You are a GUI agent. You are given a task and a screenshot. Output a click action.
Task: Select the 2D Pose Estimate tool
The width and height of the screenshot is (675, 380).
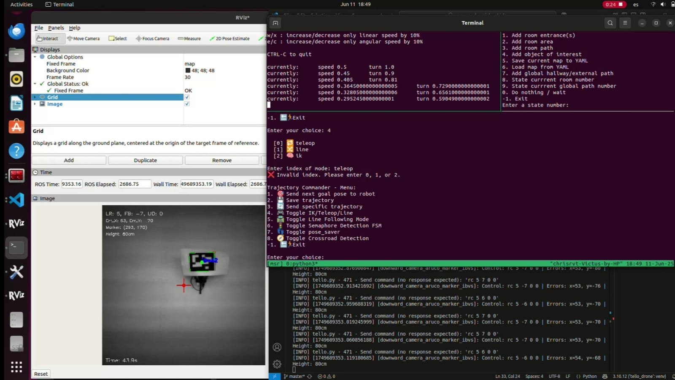(229, 38)
